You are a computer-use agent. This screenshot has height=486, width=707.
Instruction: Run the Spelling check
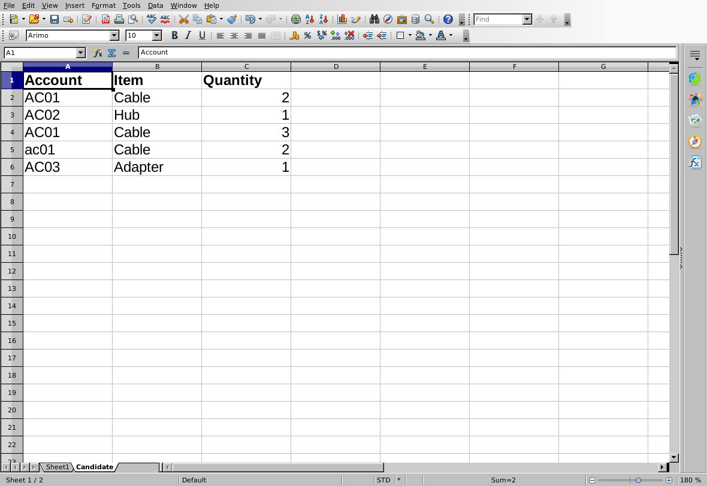(x=152, y=19)
